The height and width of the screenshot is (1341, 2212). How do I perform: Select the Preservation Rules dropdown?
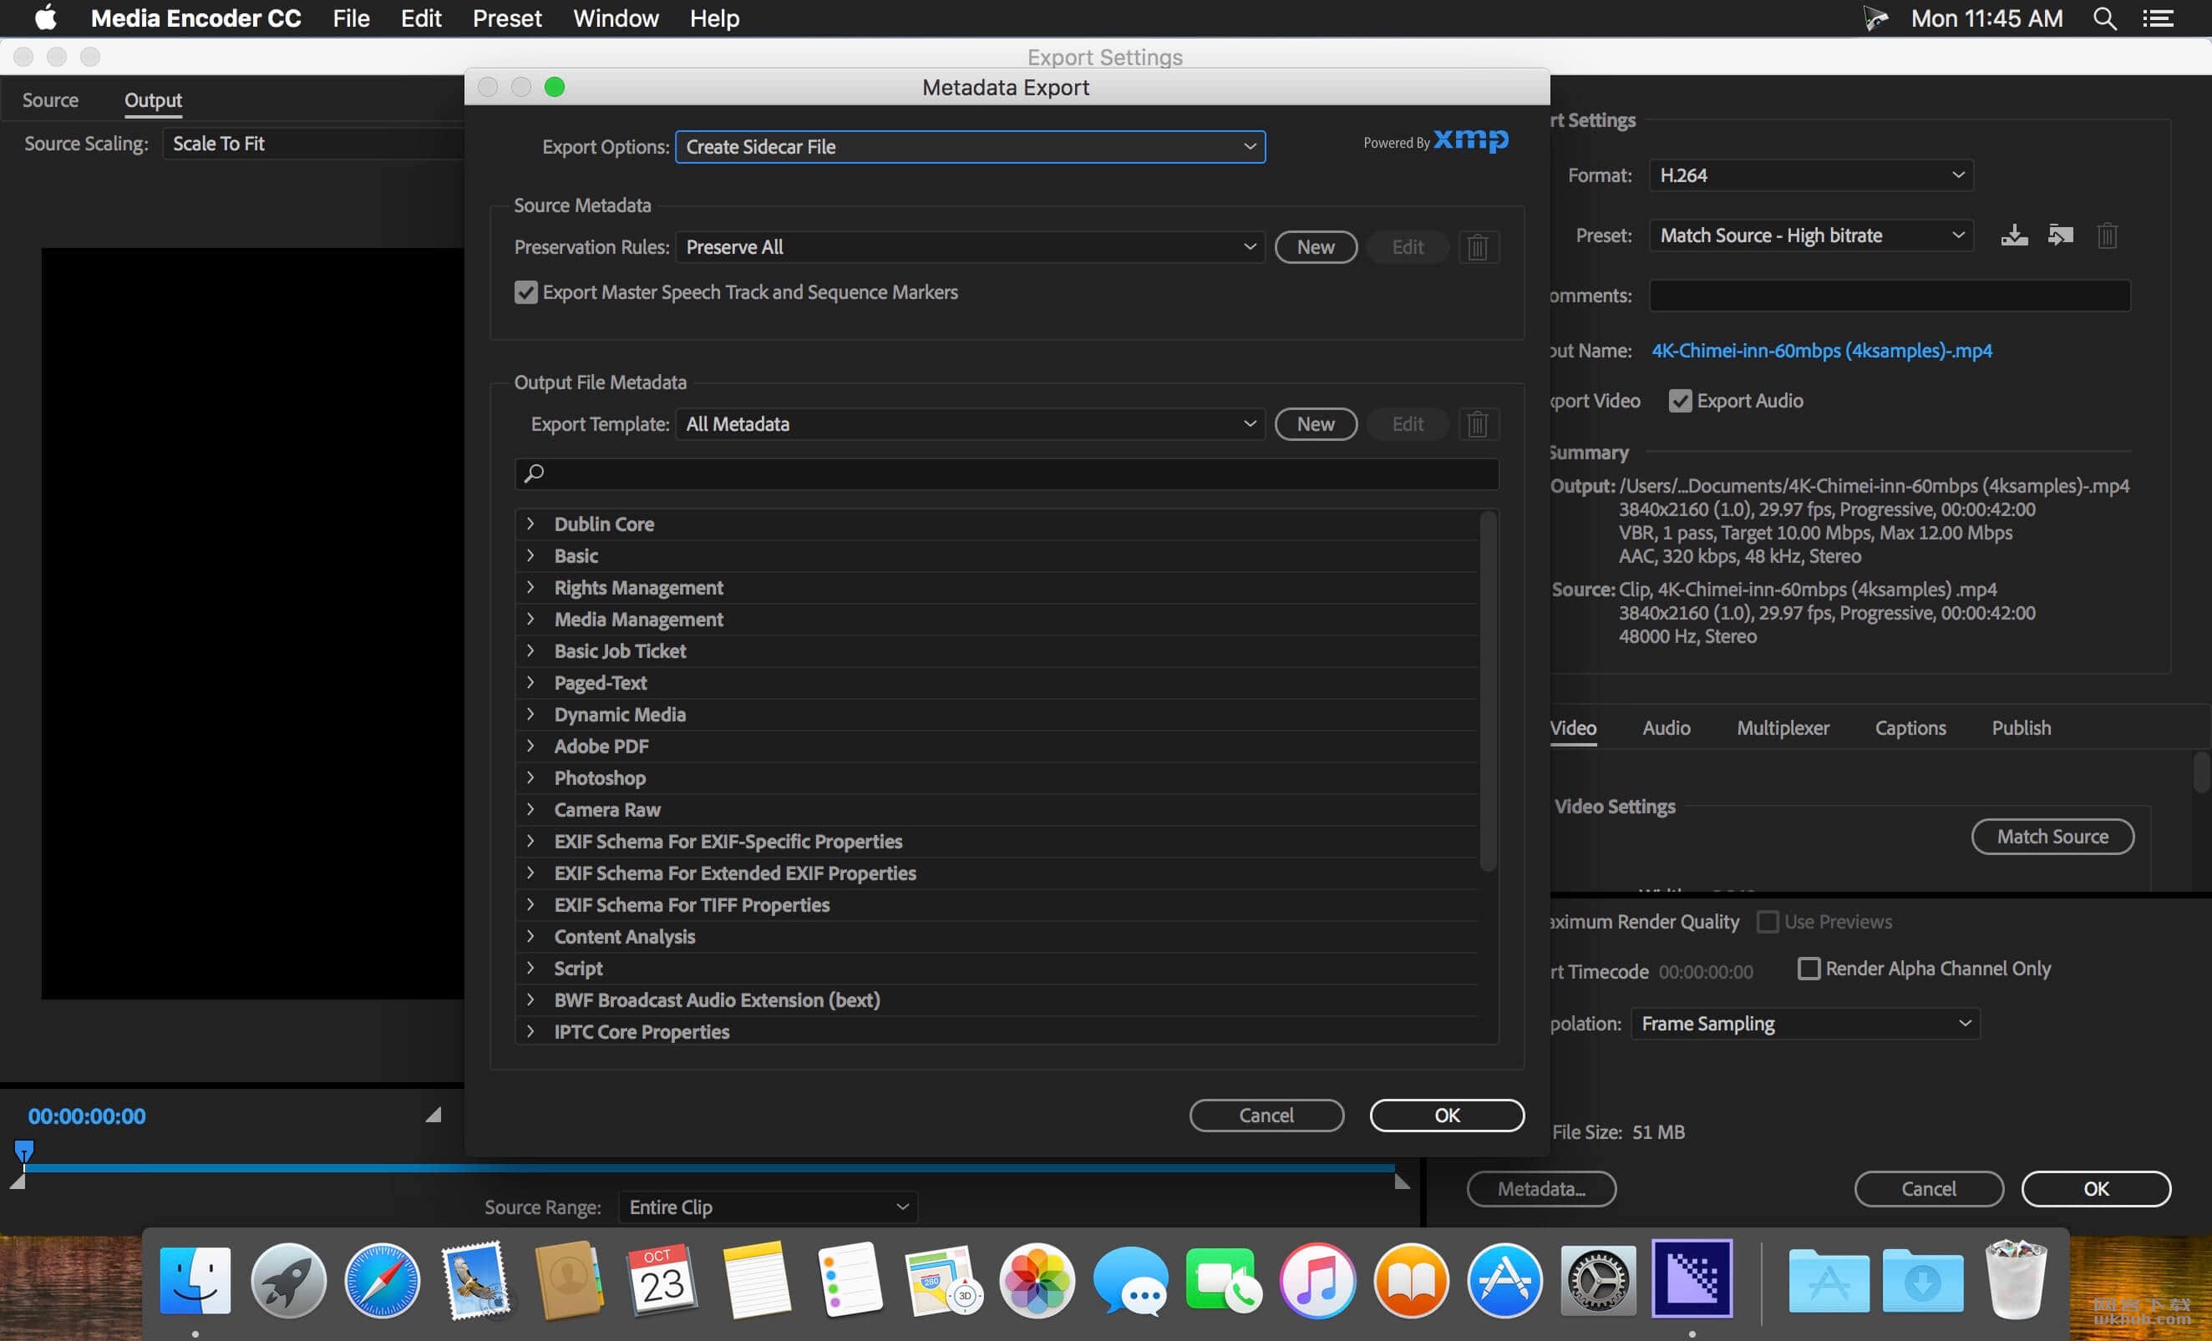[x=970, y=246]
